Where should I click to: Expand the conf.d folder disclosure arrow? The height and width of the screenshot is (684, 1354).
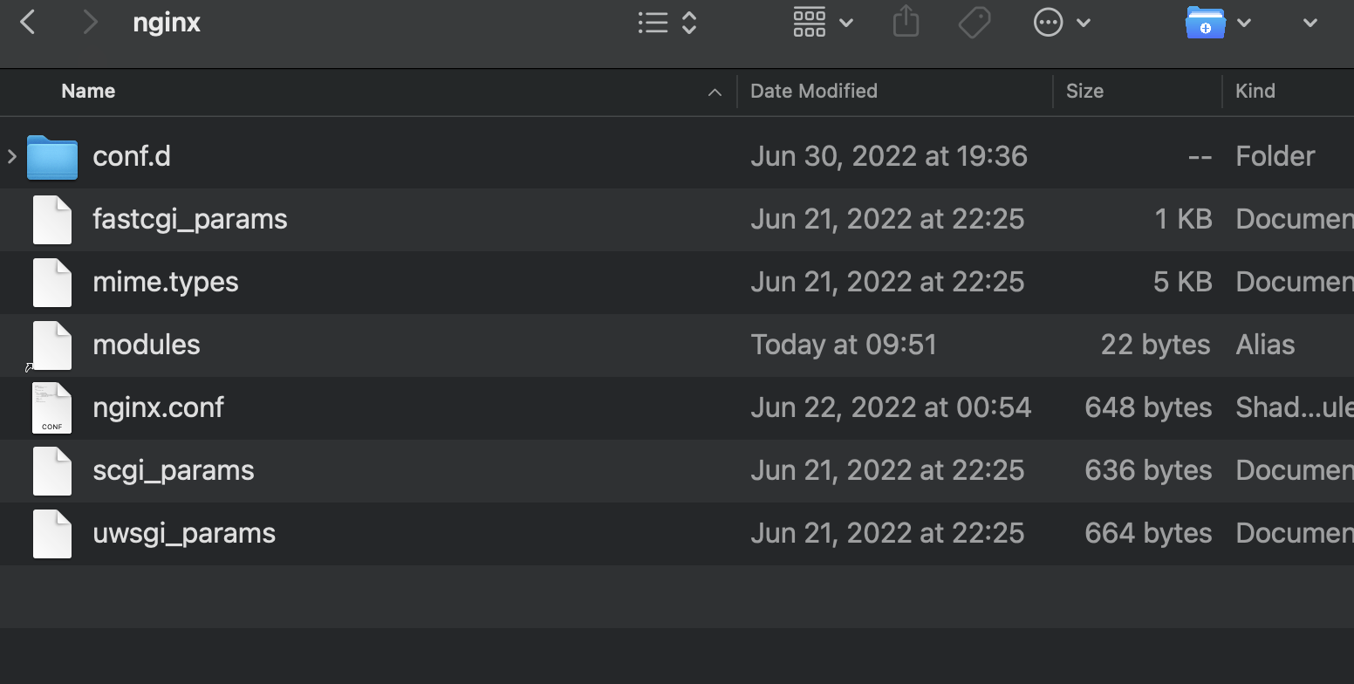click(12, 157)
